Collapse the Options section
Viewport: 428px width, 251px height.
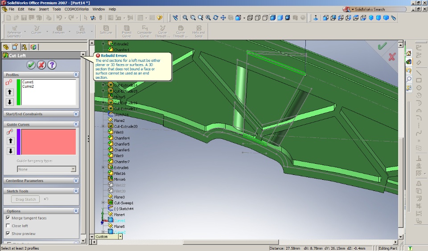(76, 211)
